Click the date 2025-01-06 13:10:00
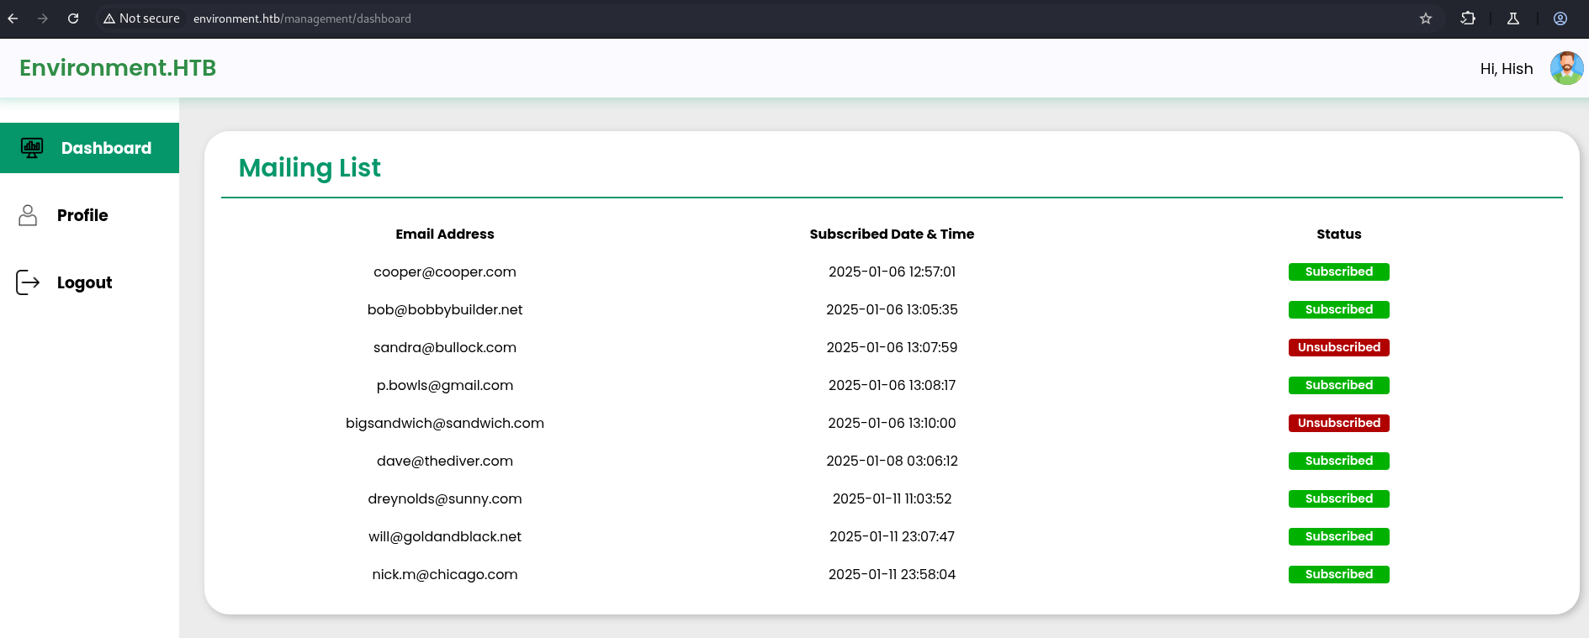 pyautogui.click(x=892, y=424)
